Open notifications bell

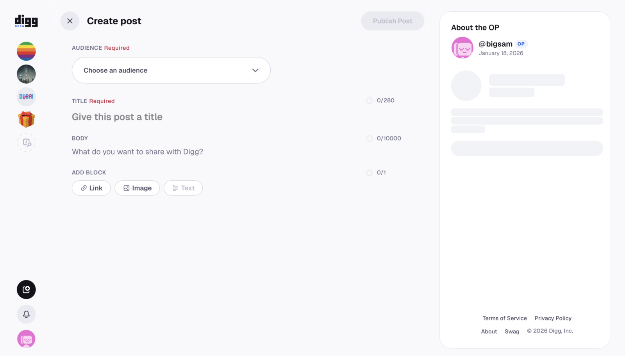[x=26, y=314]
